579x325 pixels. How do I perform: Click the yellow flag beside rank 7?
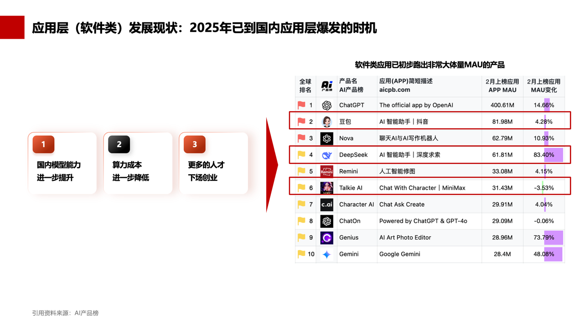coord(301,204)
